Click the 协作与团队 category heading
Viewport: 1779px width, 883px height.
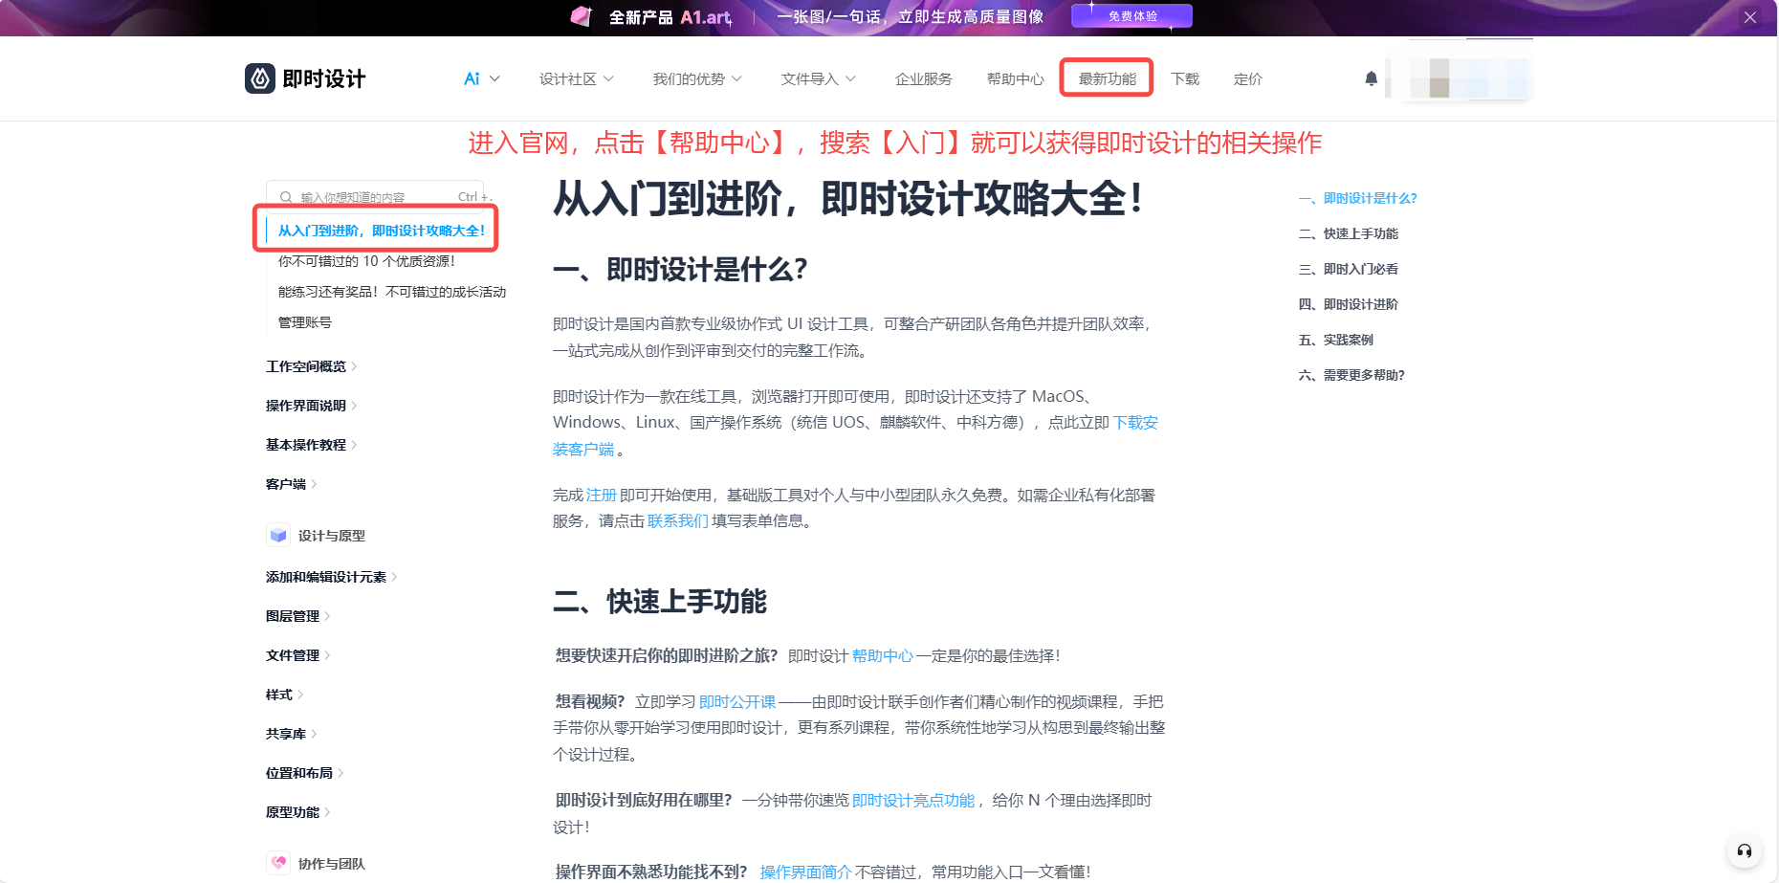click(331, 864)
